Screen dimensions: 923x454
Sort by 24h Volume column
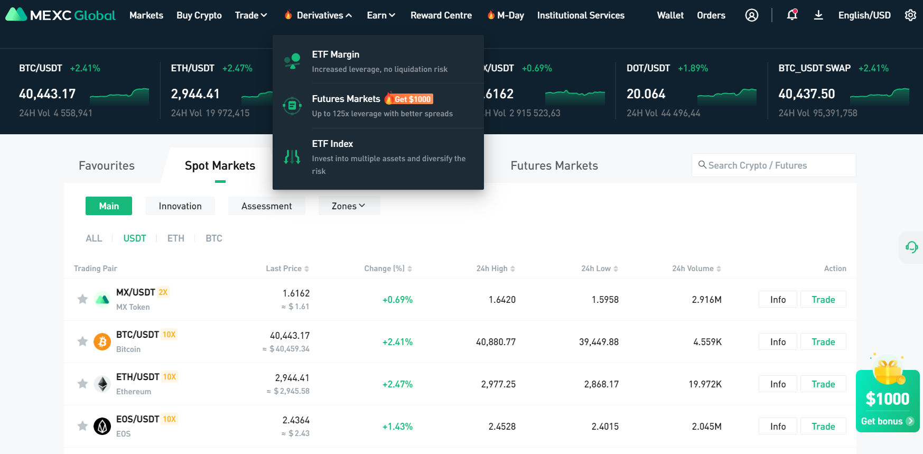click(x=697, y=268)
